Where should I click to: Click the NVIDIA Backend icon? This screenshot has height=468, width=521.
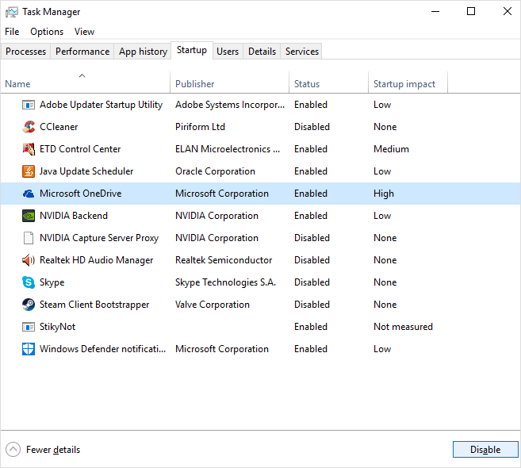pyautogui.click(x=29, y=216)
